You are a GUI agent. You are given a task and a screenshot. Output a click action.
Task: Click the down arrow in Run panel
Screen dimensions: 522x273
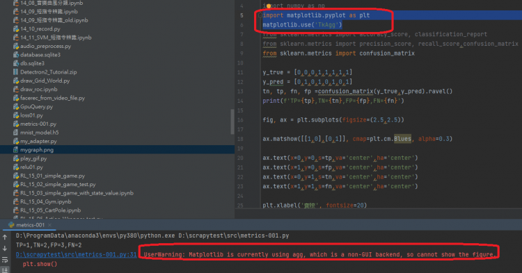point(5,248)
